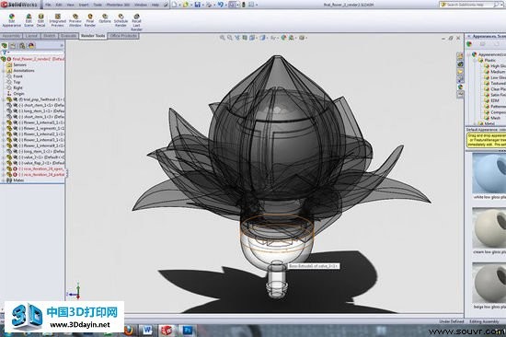
Task: Select High Gloss plastic category
Action: [495, 66]
